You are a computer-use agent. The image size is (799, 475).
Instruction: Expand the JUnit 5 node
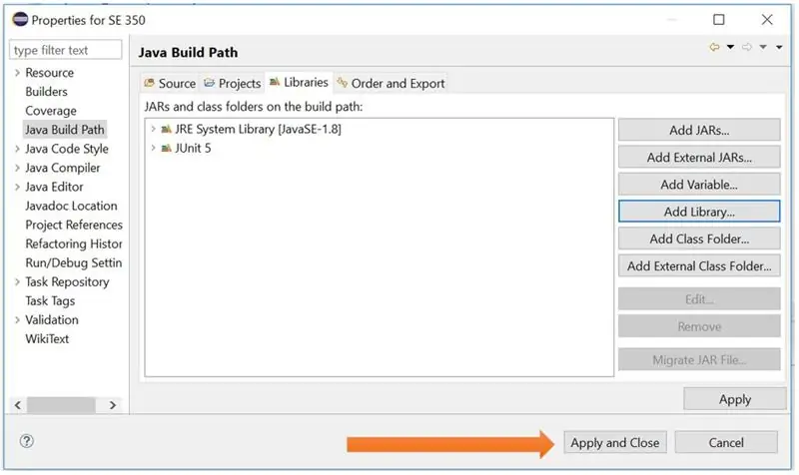click(153, 148)
